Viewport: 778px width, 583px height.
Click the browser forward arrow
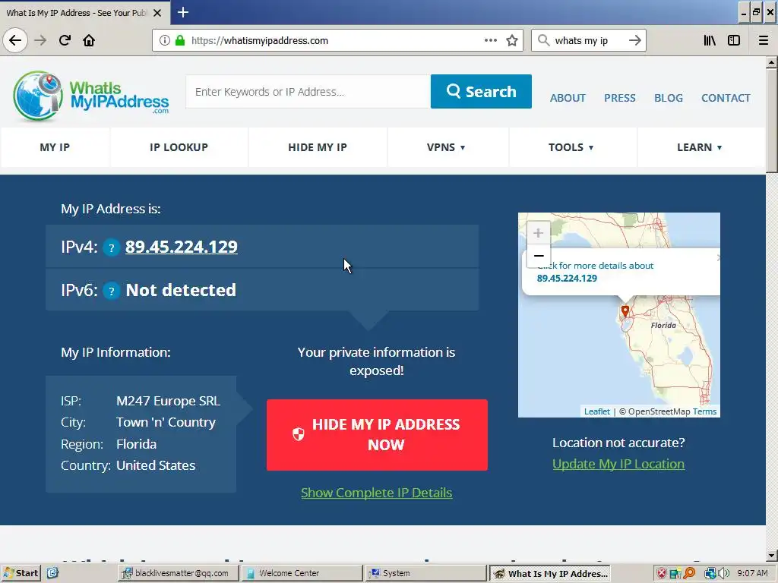(x=40, y=40)
